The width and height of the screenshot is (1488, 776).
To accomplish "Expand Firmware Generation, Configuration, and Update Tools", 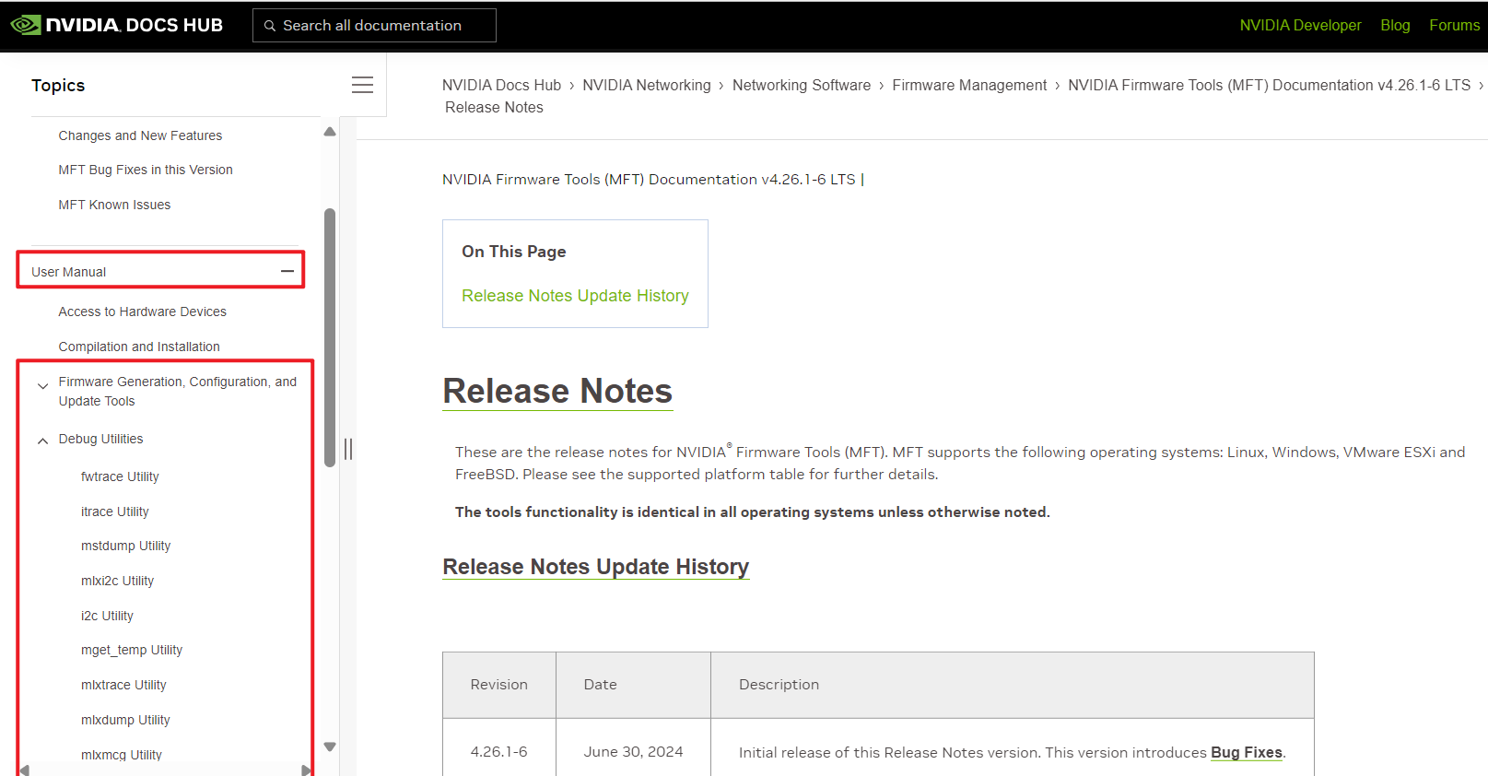I will click(42, 386).
